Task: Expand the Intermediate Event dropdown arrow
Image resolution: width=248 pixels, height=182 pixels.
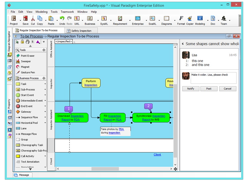Action: tap(45, 101)
